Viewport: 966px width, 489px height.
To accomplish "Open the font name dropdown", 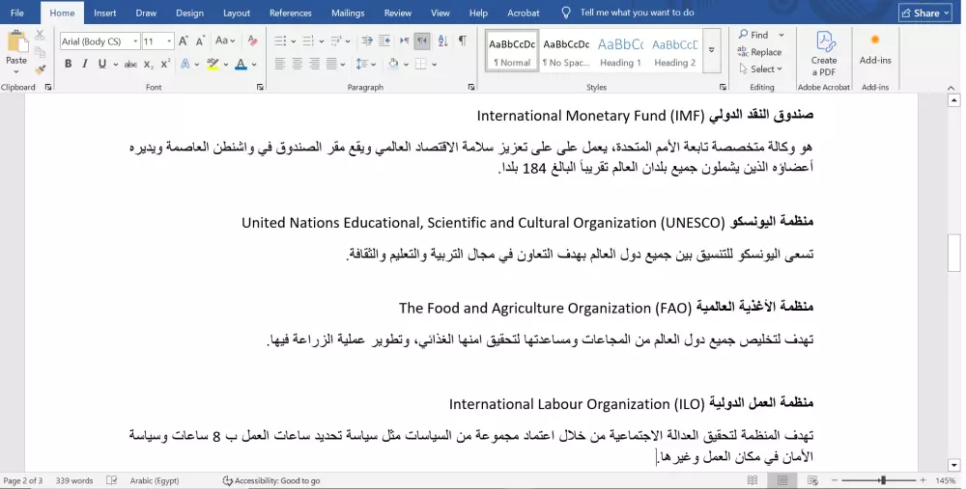I will 135,41.
